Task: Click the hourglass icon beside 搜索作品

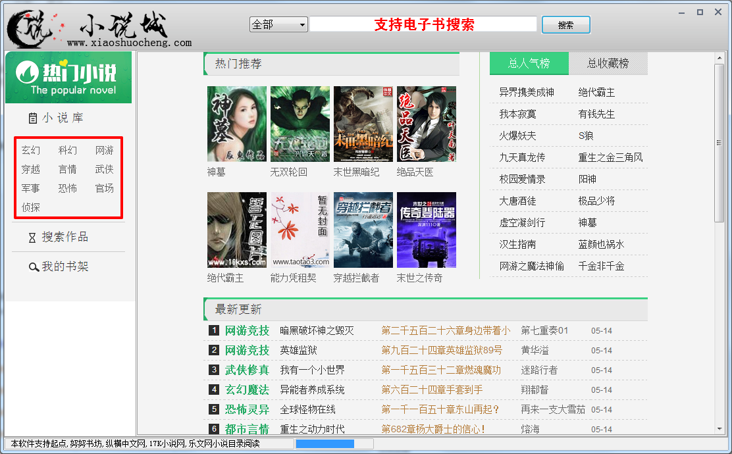Action: coord(32,238)
